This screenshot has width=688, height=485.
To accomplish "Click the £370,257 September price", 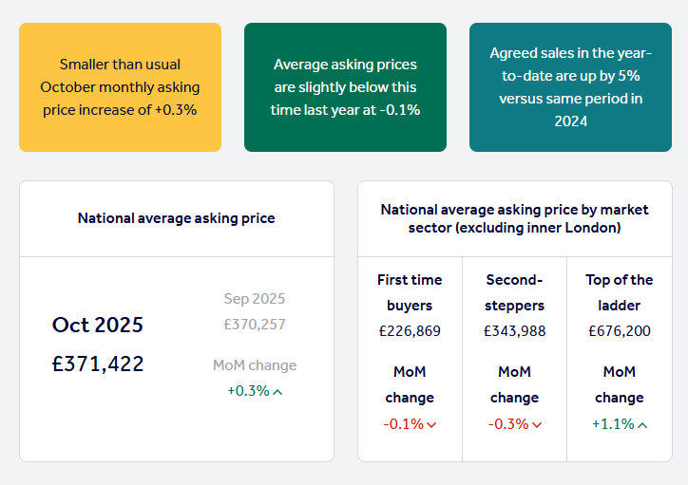I will click(254, 325).
